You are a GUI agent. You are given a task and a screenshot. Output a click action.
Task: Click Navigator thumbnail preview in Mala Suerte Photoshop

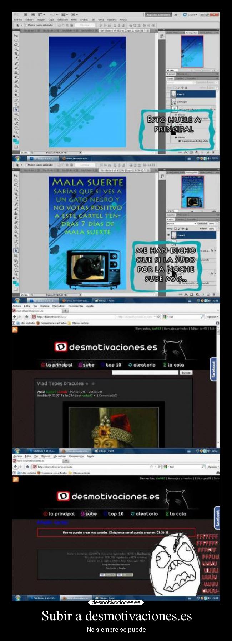tap(192, 192)
